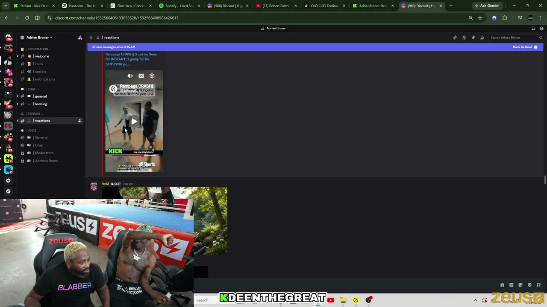Switch to the Punt.com browser tab
547x307 pixels.
82,6
